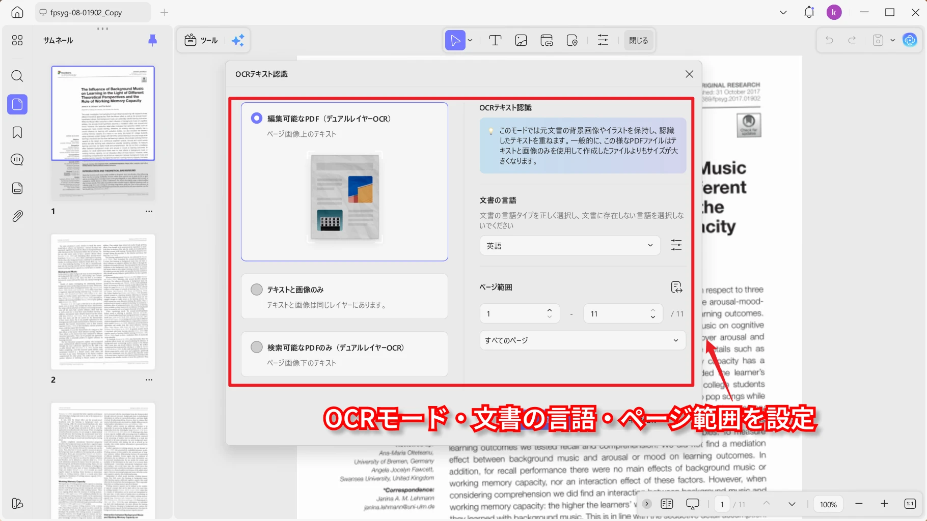Open the bookmarks panel icon
Screen dimensions: 927x521
coord(17,132)
